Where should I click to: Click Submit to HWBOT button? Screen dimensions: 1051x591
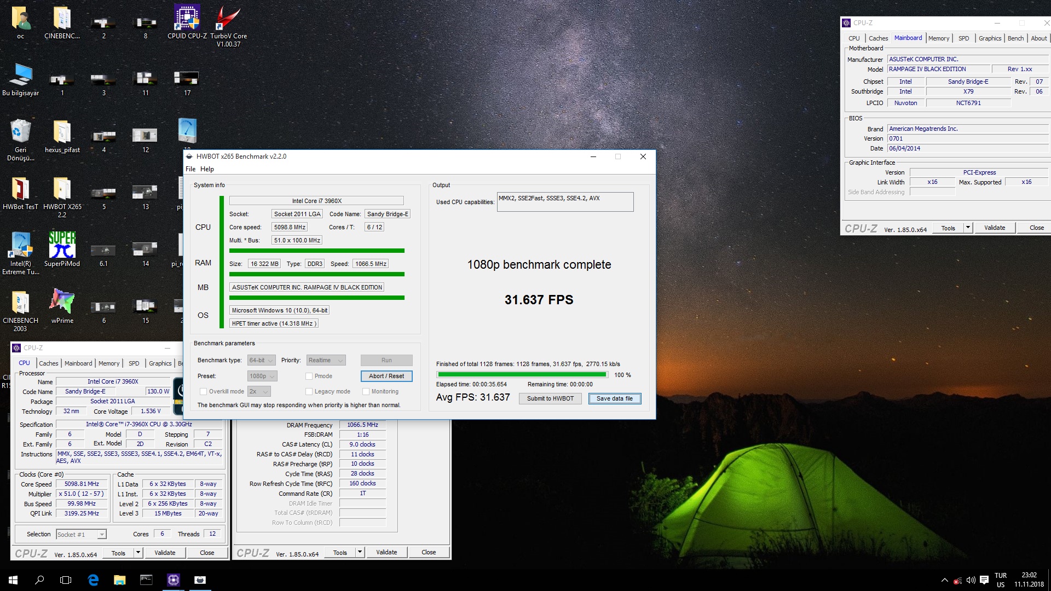point(550,398)
